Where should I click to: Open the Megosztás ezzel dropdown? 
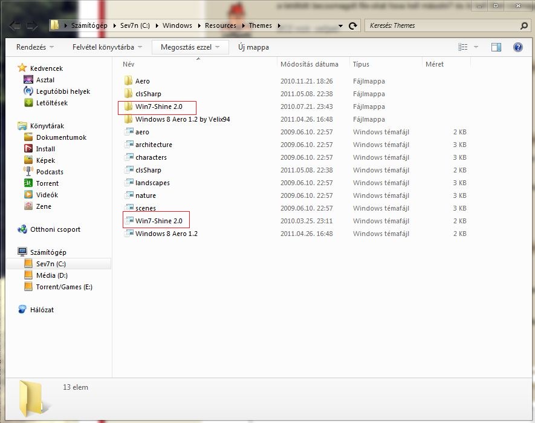(190, 47)
